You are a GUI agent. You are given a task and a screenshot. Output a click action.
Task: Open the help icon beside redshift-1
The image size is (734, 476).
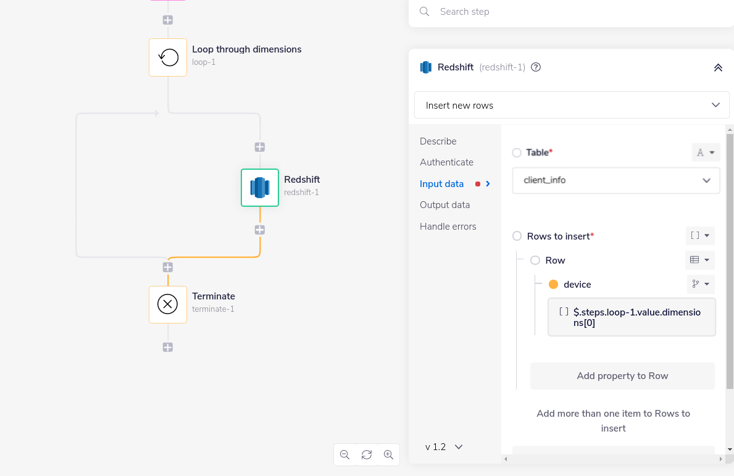click(x=535, y=67)
